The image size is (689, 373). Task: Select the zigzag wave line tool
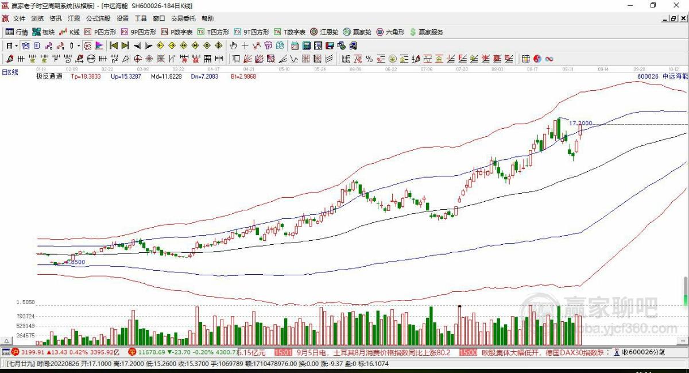pyautogui.click(x=293, y=59)
